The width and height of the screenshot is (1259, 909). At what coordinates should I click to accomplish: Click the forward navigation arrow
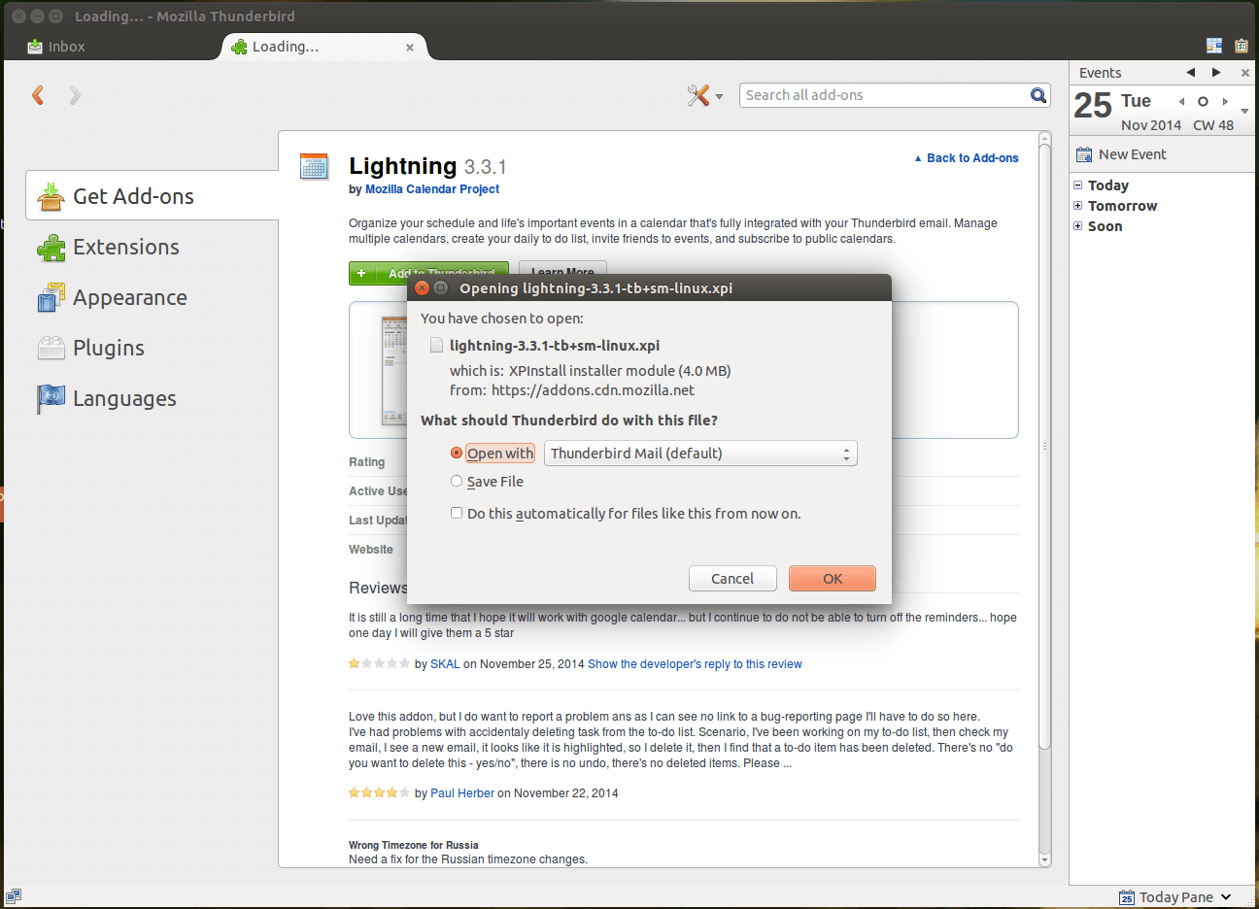75,95
